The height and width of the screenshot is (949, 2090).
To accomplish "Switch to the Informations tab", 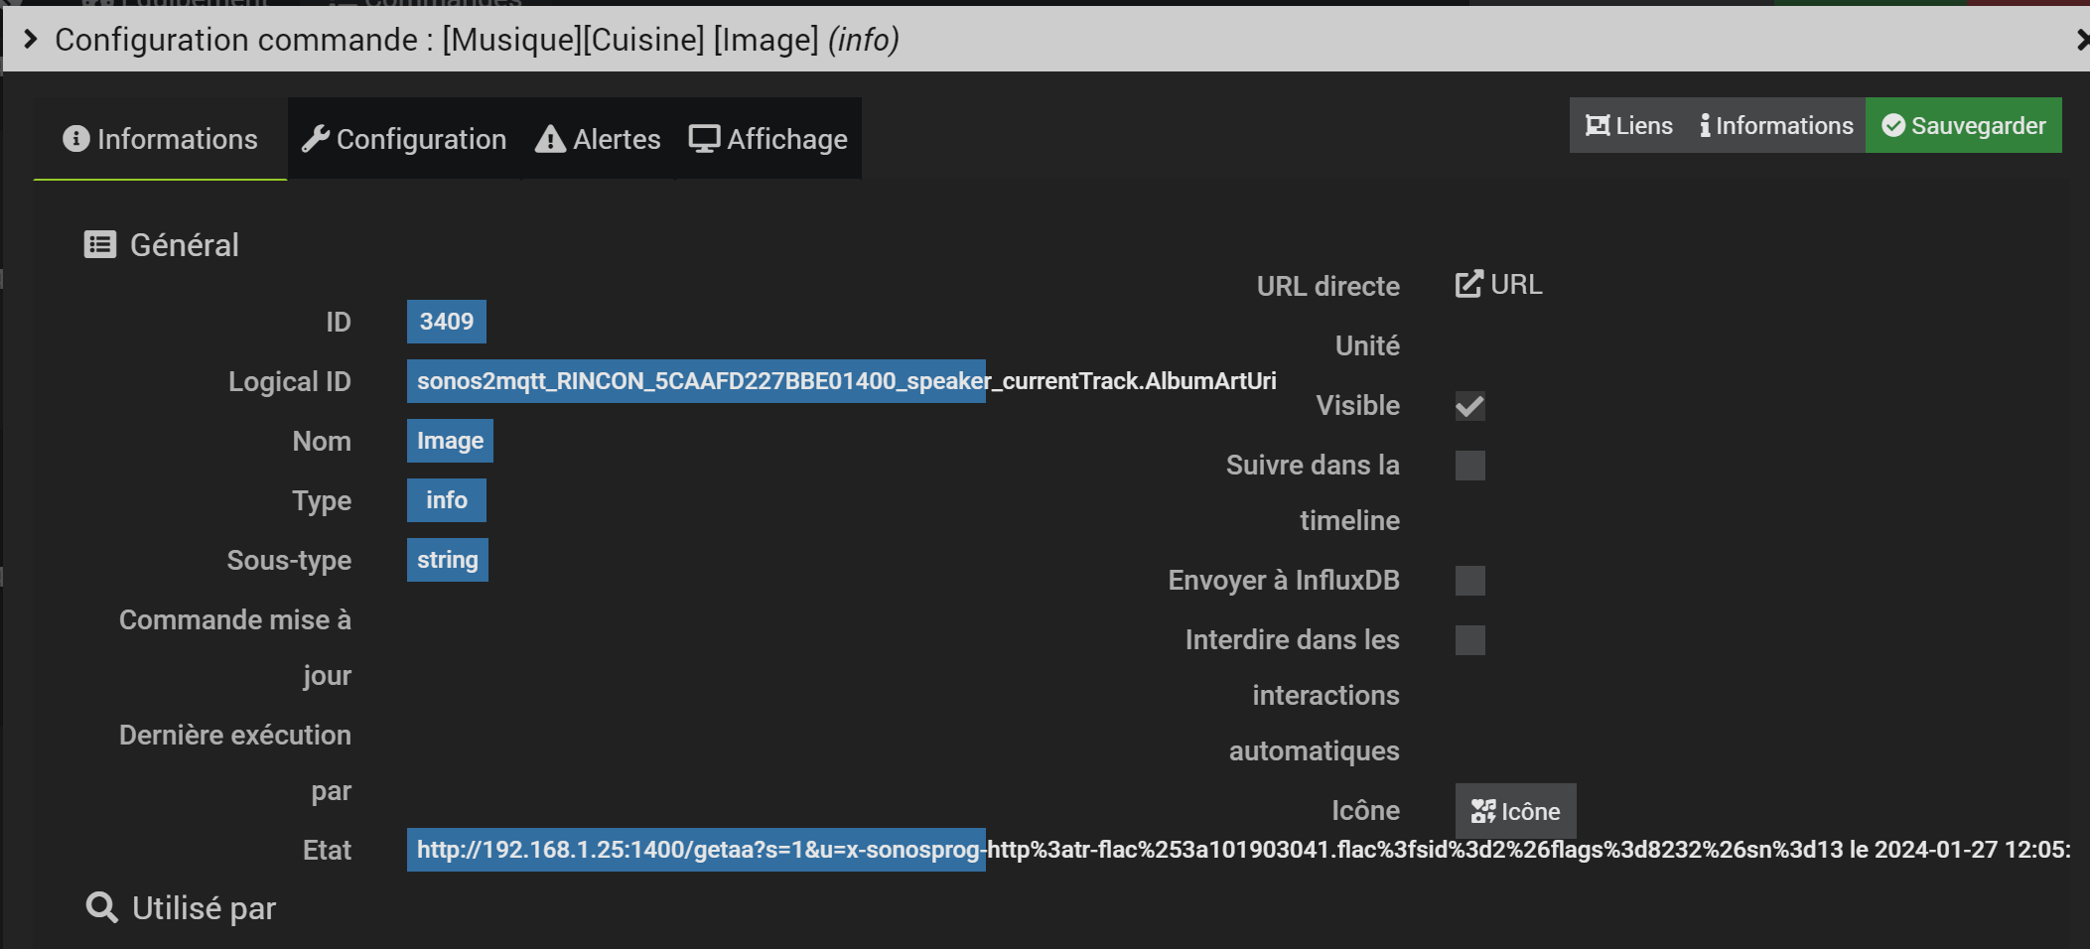I will 160,139.
